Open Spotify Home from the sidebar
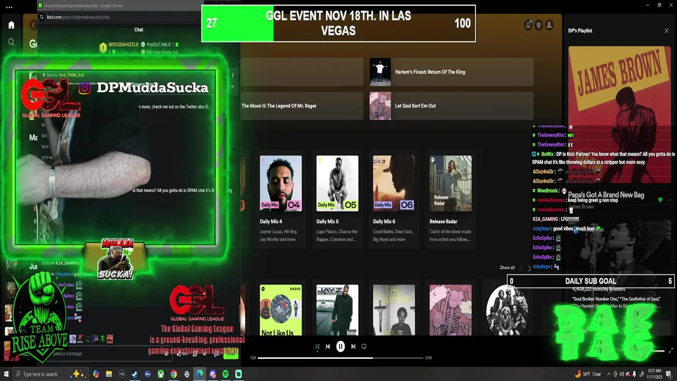This screenshot has height=381, width=677. [11, 25]
